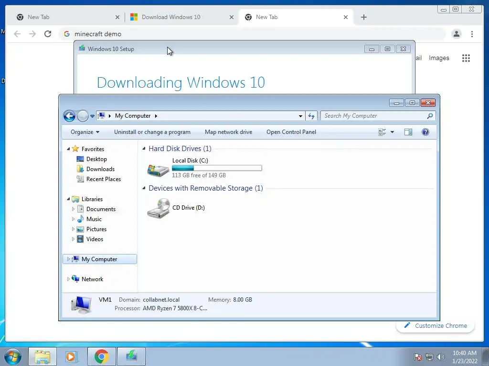Click the Local Disk (C:) capacity bar
This screenshot has height=366, width=489.
(217, 168)
